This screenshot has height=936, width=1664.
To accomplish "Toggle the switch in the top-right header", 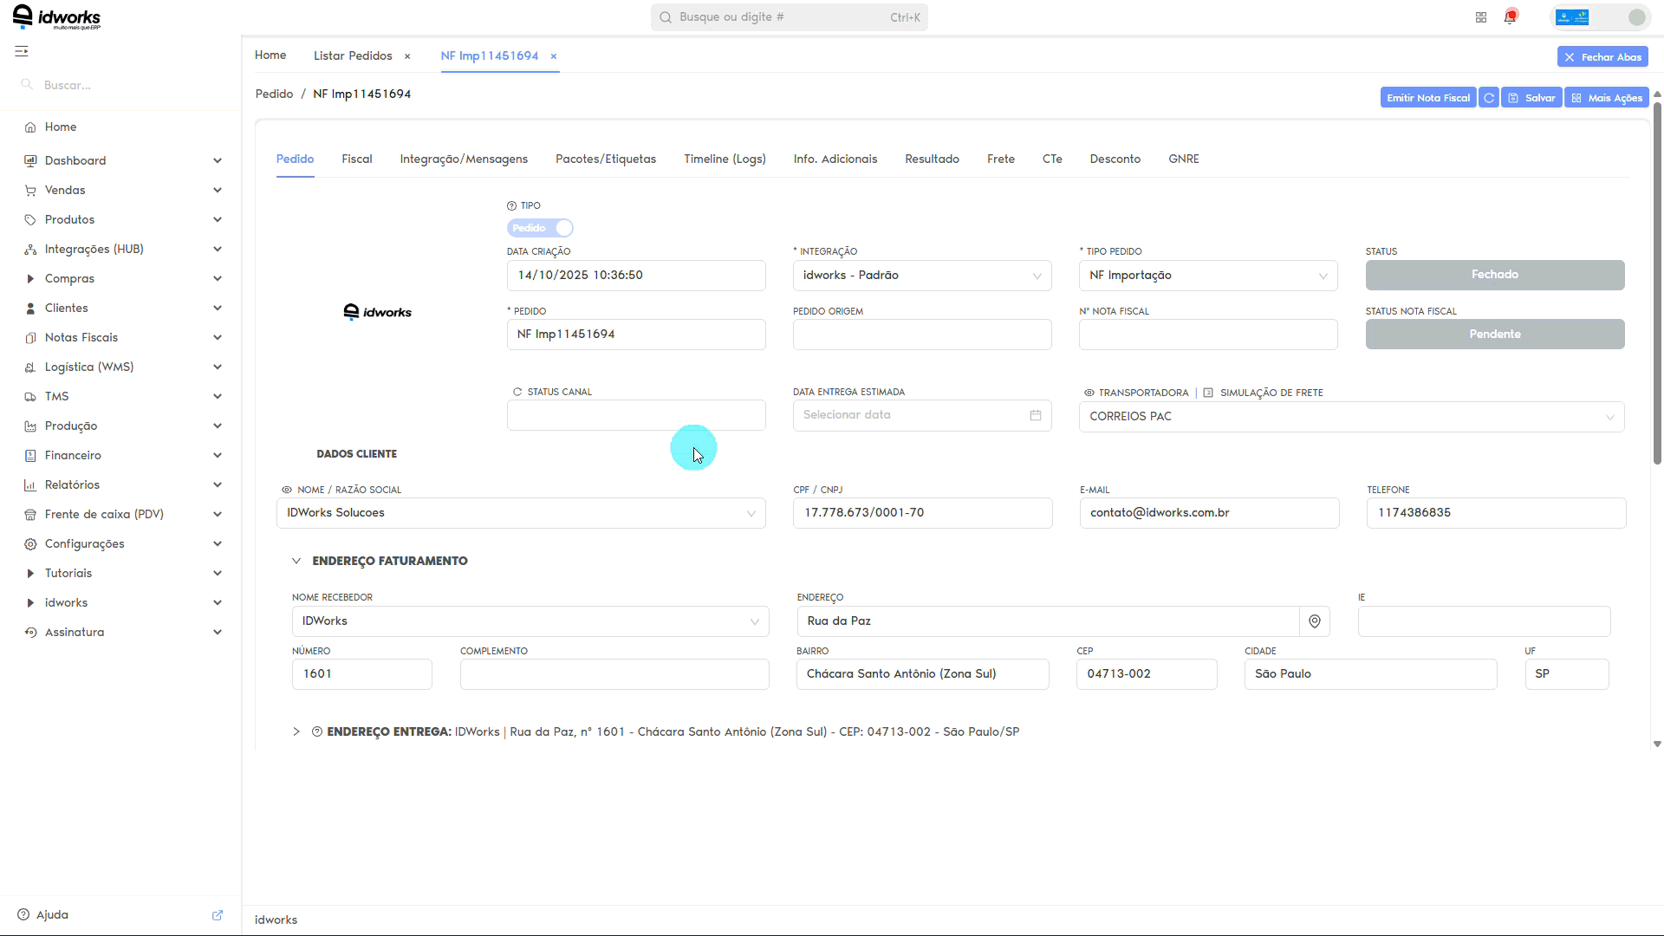I will (x=1599, y=17).
